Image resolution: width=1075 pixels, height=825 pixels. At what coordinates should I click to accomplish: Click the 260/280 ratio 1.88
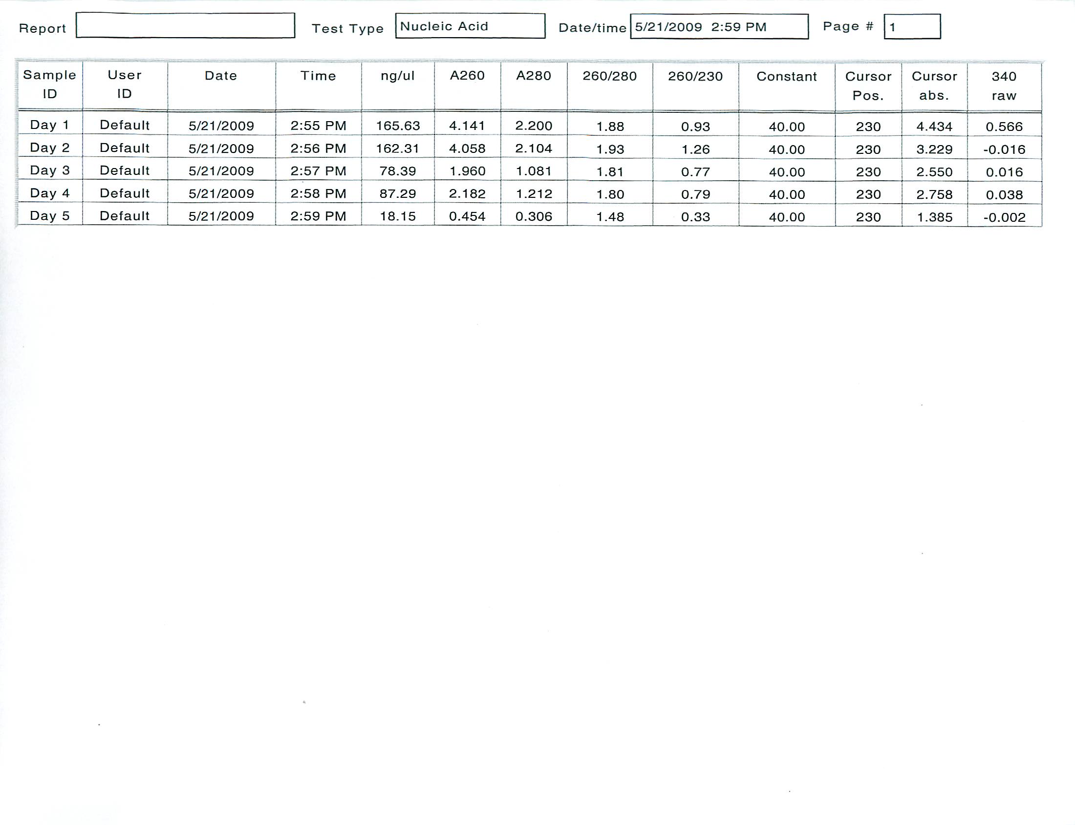tap(610, 127)
